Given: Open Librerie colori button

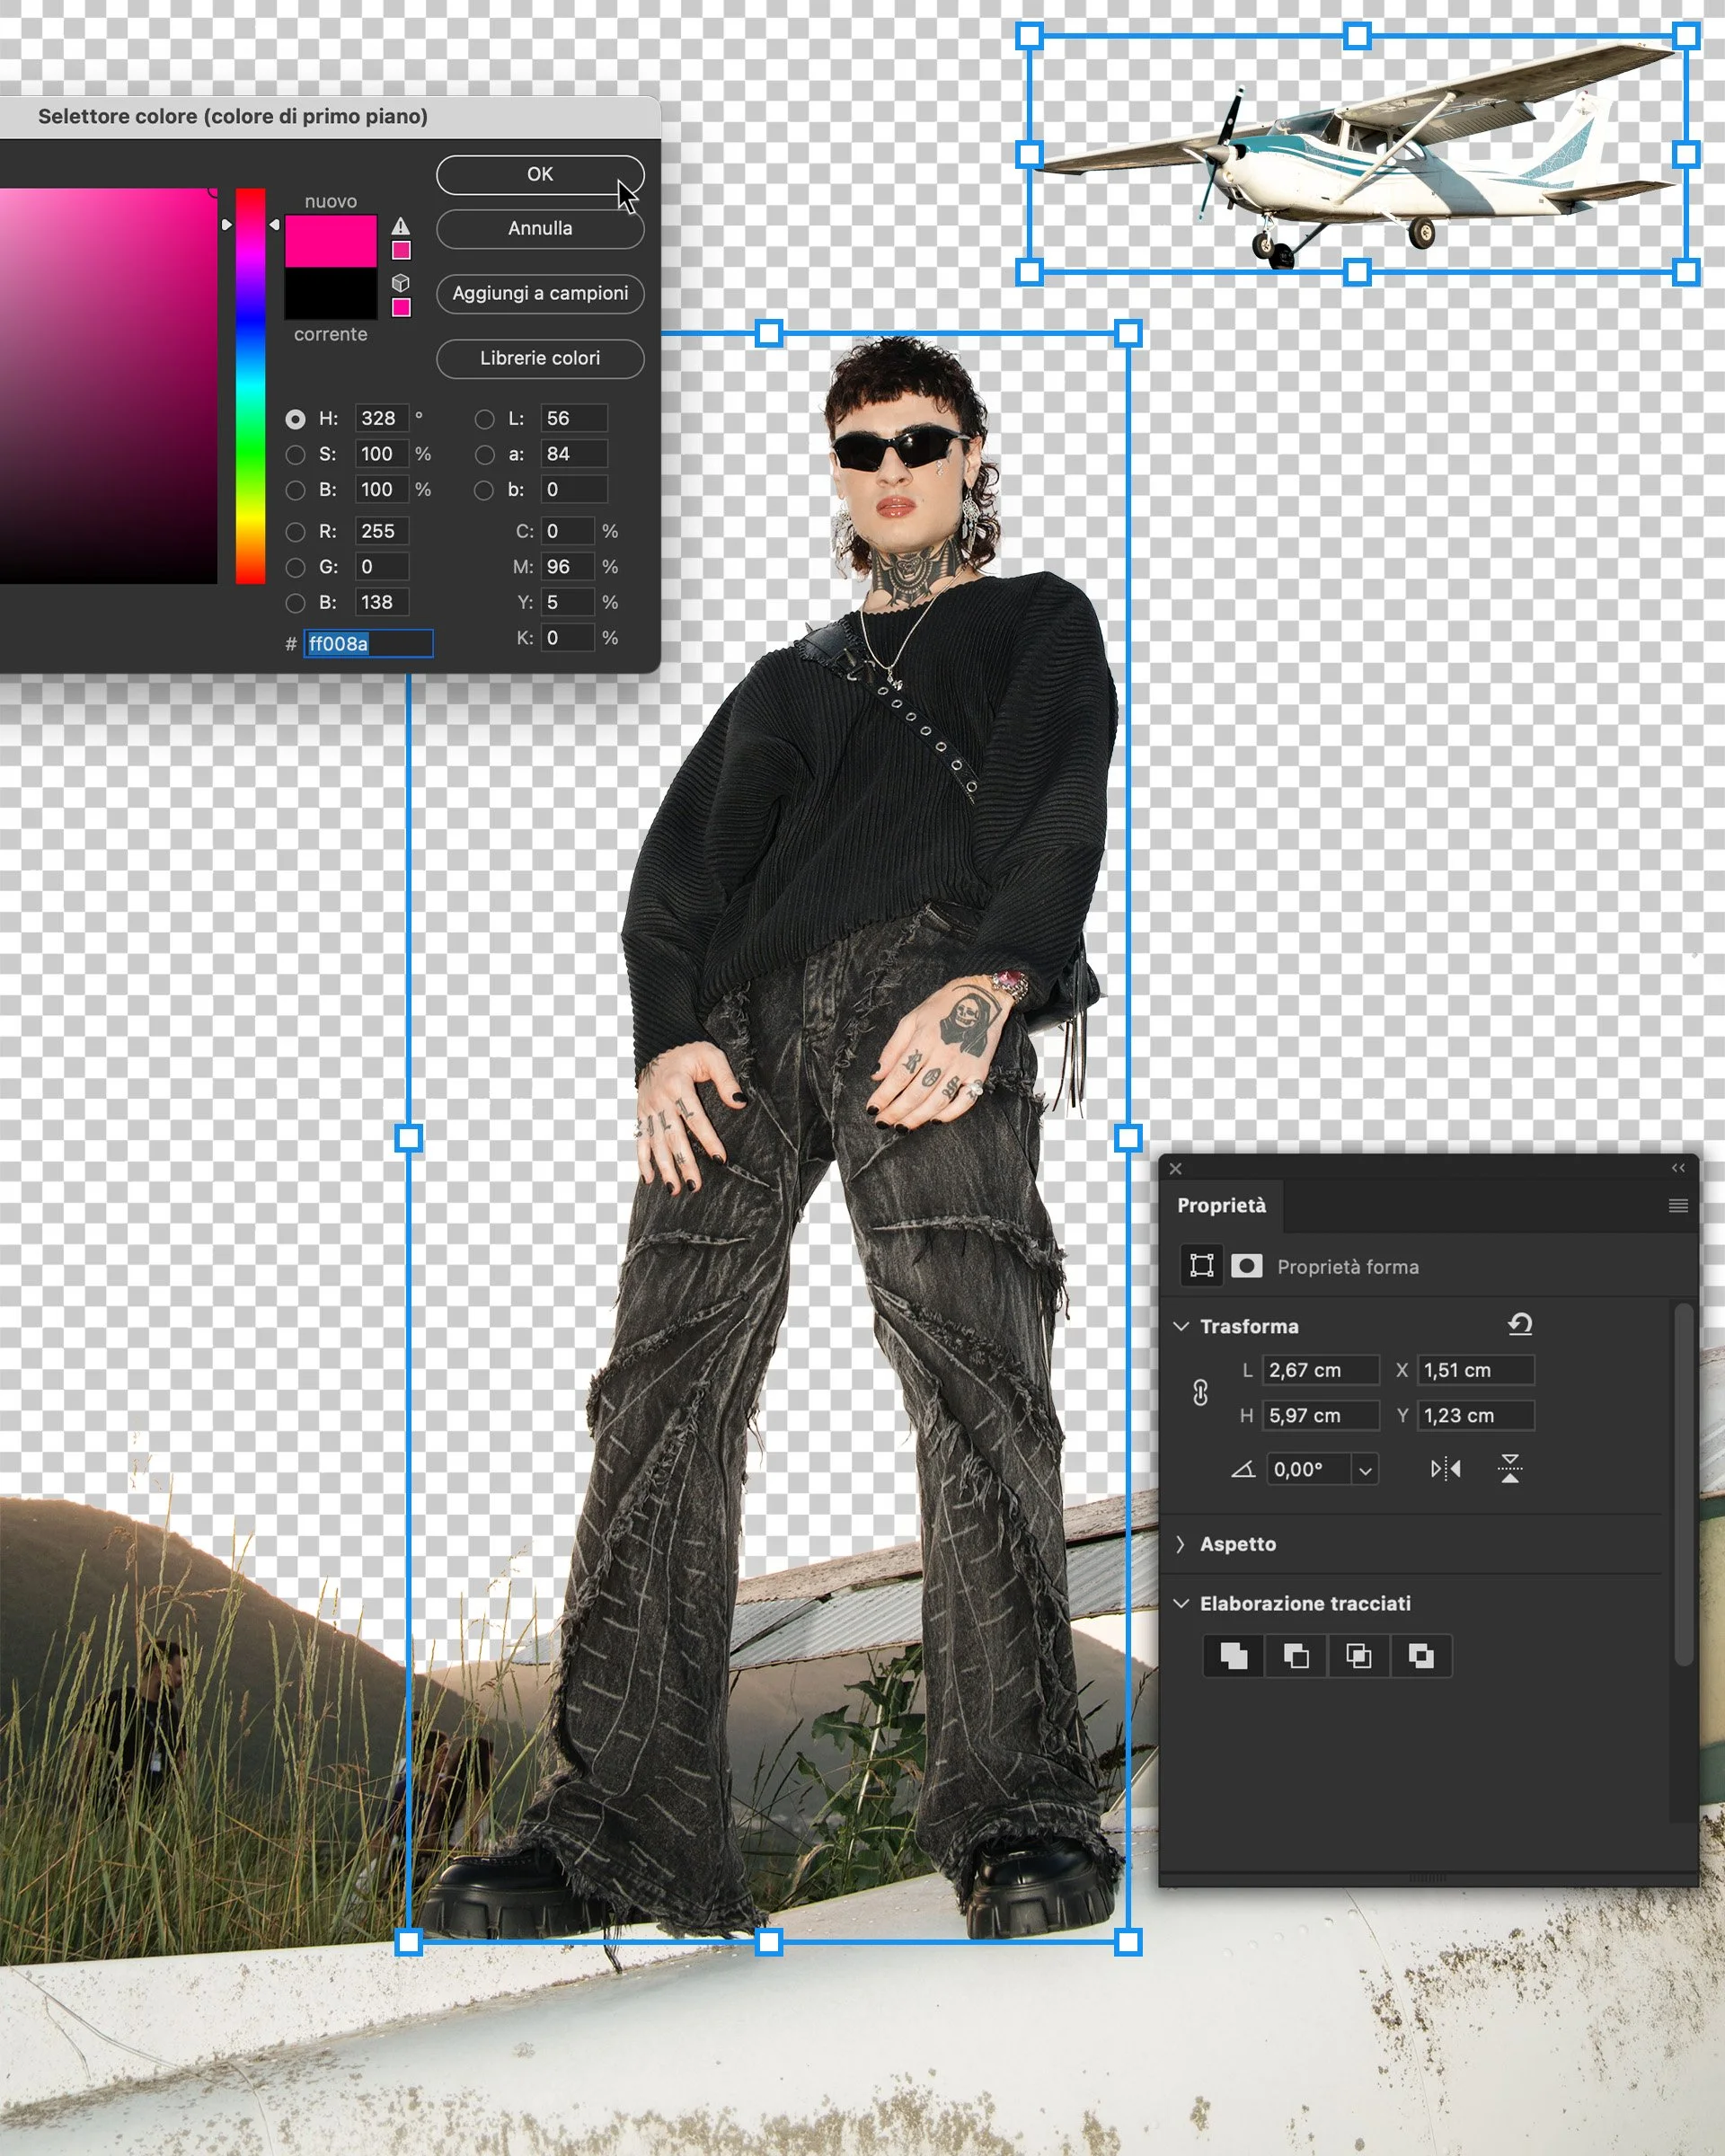Looking at the screenshot, I should 540,359.
